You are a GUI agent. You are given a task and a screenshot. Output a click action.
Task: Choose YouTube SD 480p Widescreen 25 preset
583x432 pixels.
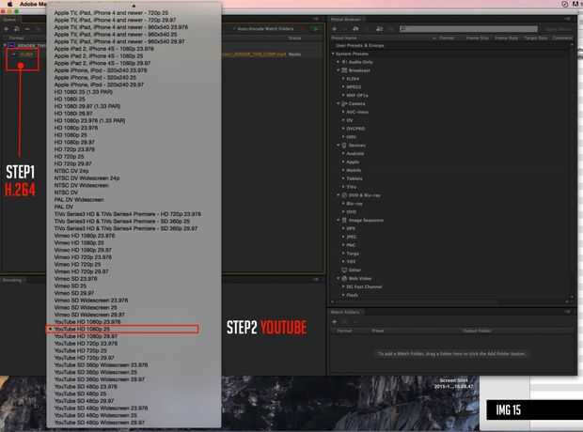point(96,415)
